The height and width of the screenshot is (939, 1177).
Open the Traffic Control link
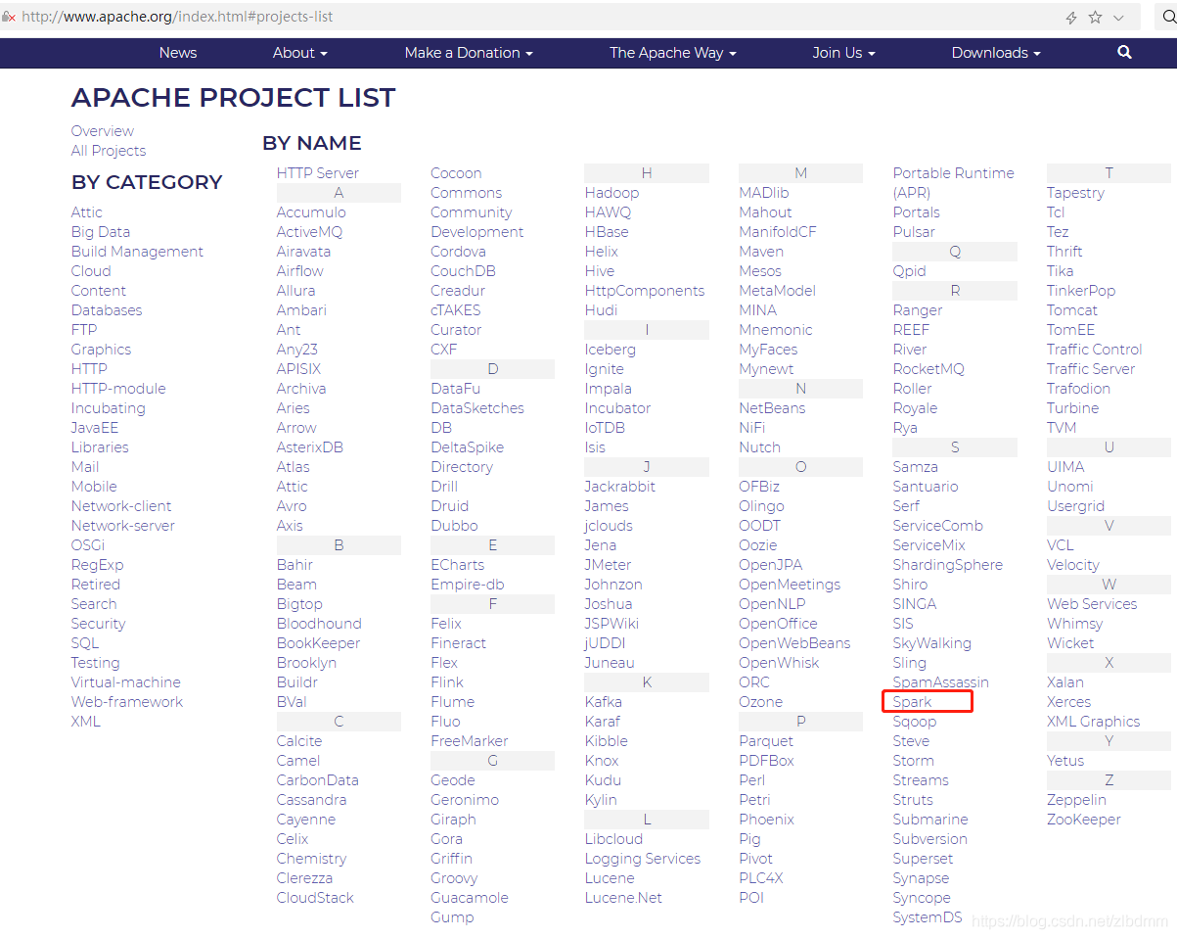(1095, 350)
